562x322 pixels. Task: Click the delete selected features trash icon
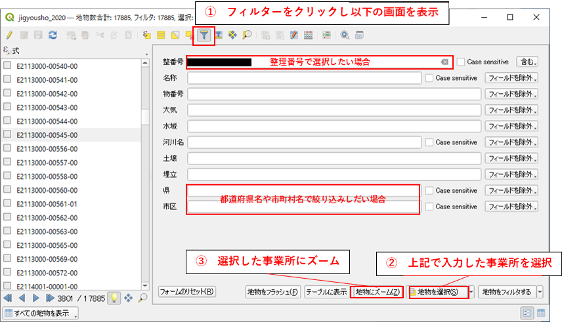pos(85,35)
